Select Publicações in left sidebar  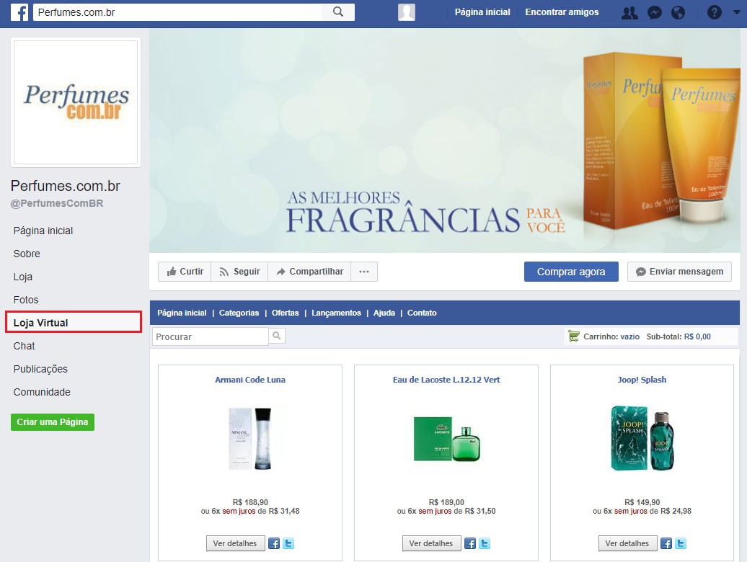tap(40, 369)
